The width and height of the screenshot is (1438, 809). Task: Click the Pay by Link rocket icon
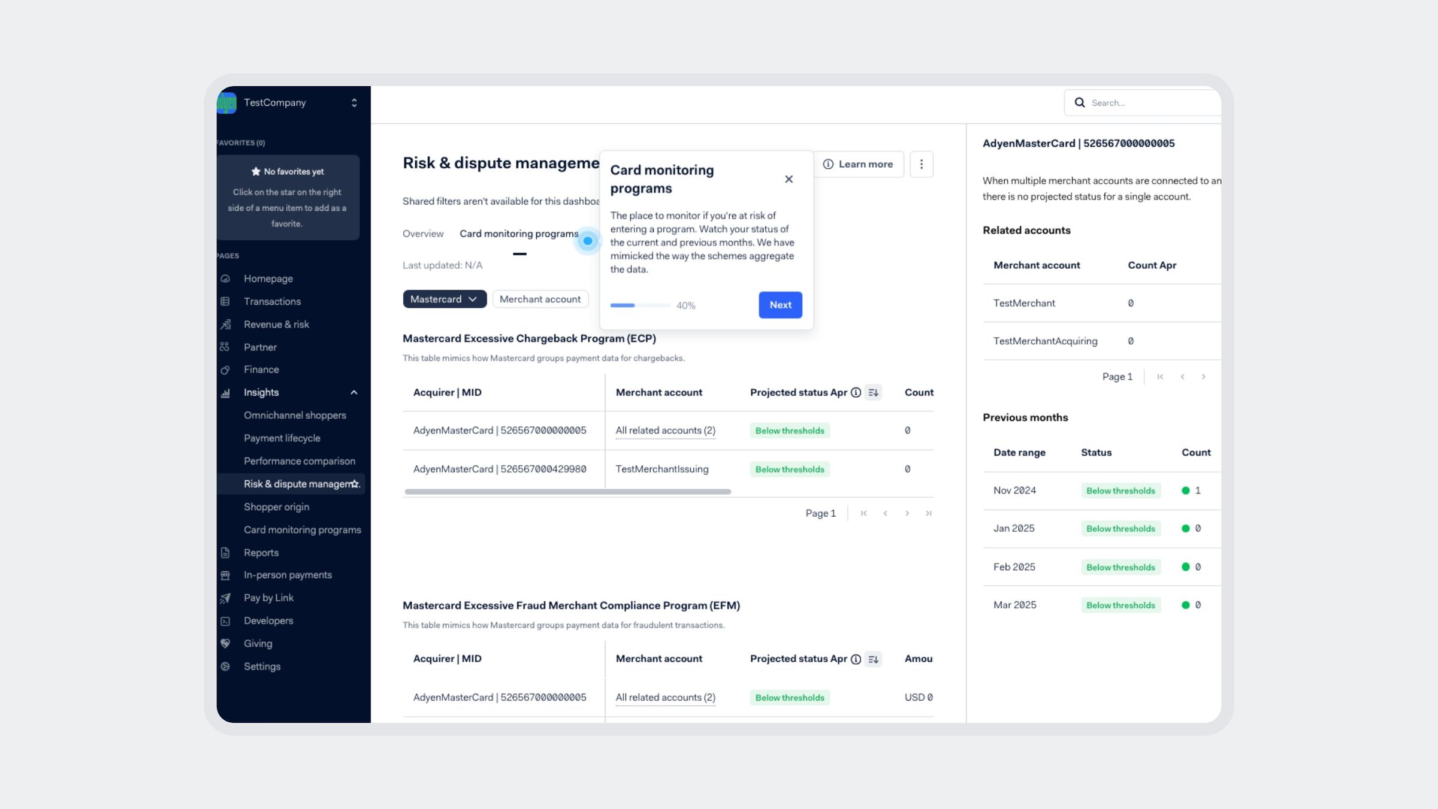[x=225, y=598]
